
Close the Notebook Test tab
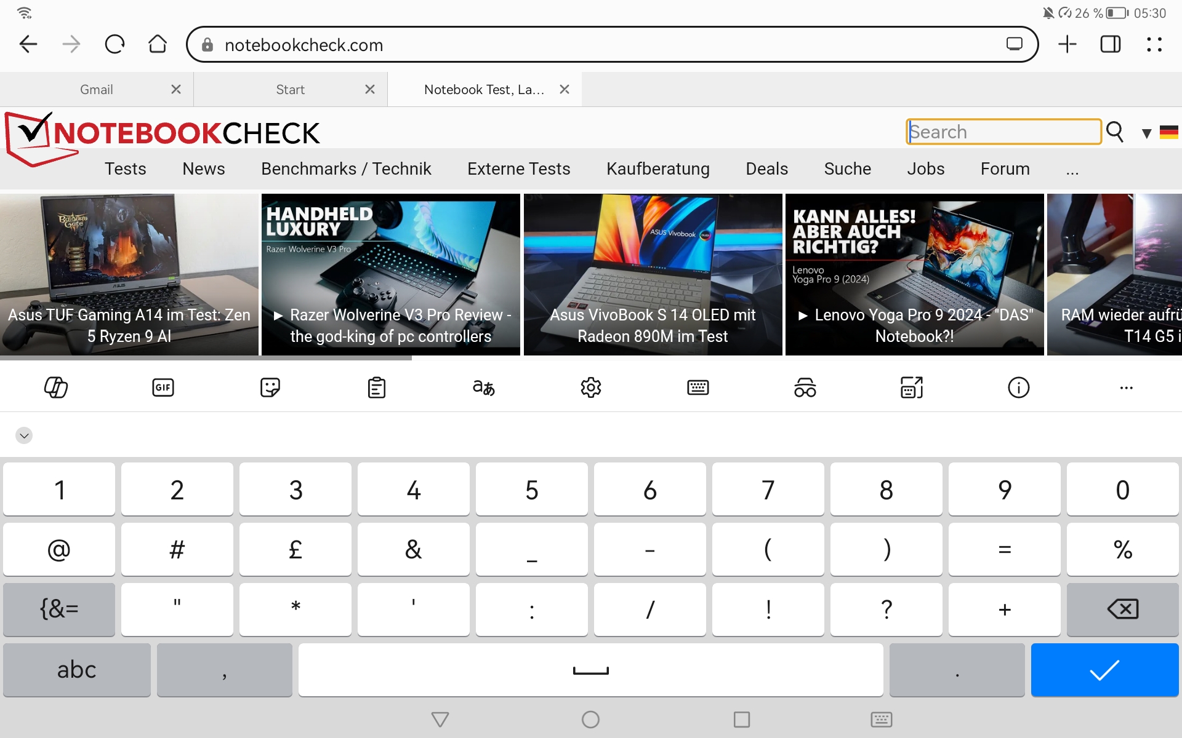pos(565,89)
